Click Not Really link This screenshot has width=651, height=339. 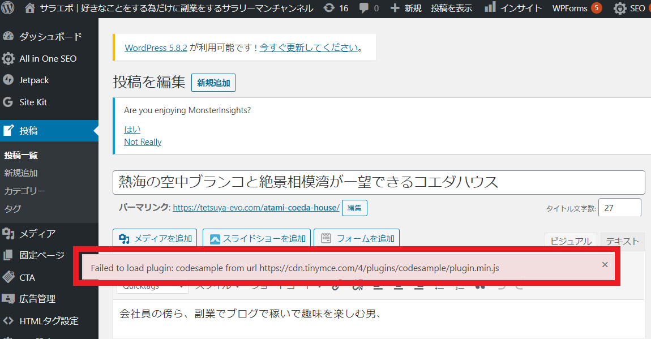tap(143, 142)
